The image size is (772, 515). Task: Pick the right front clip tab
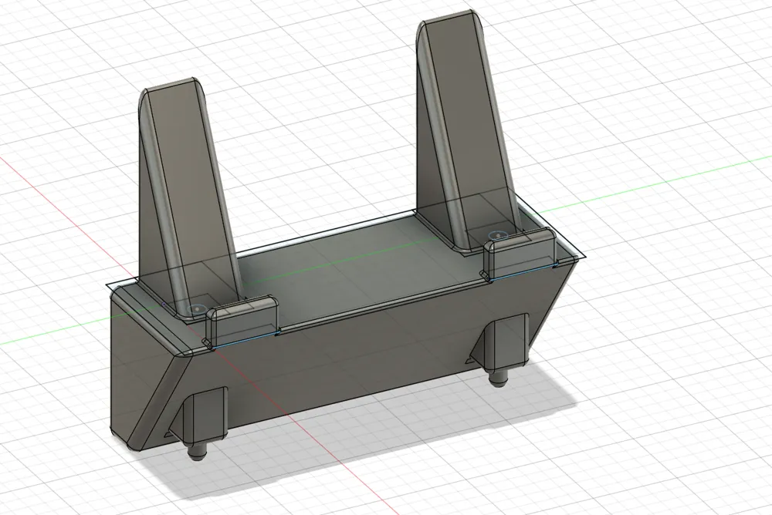pos(520,254)
